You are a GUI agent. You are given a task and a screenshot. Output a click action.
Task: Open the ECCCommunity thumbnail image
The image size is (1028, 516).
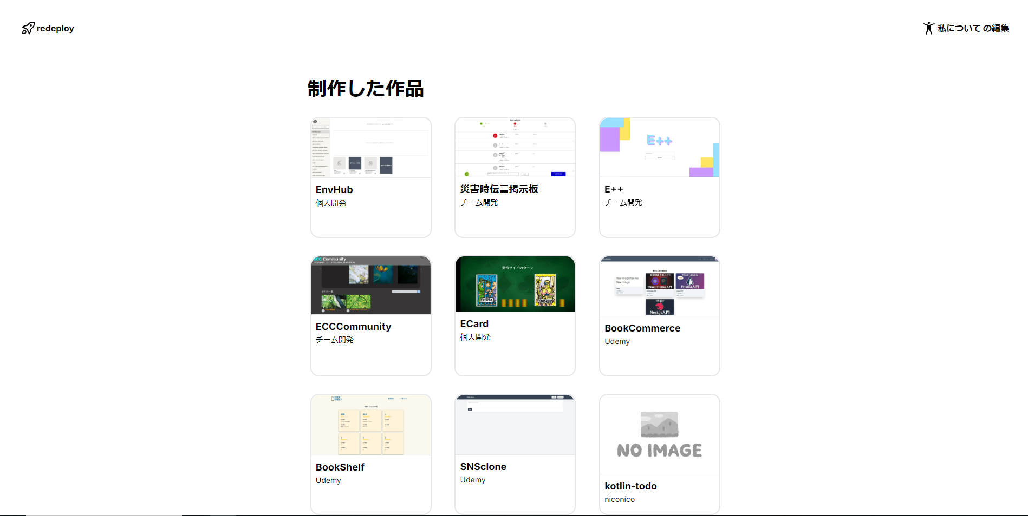(371, 285)
